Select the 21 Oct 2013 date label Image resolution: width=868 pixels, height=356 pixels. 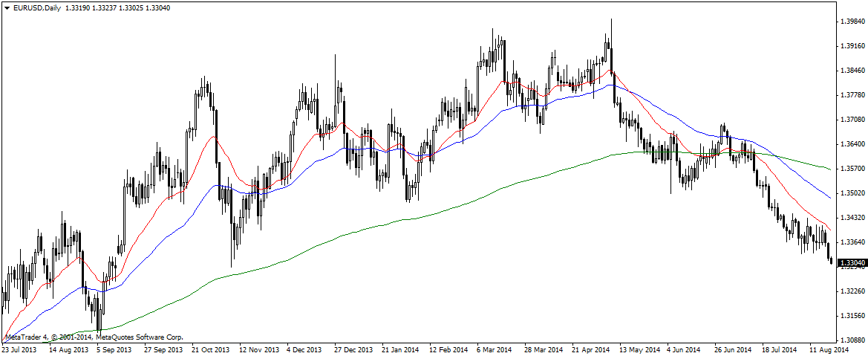(x=211, y=349)
